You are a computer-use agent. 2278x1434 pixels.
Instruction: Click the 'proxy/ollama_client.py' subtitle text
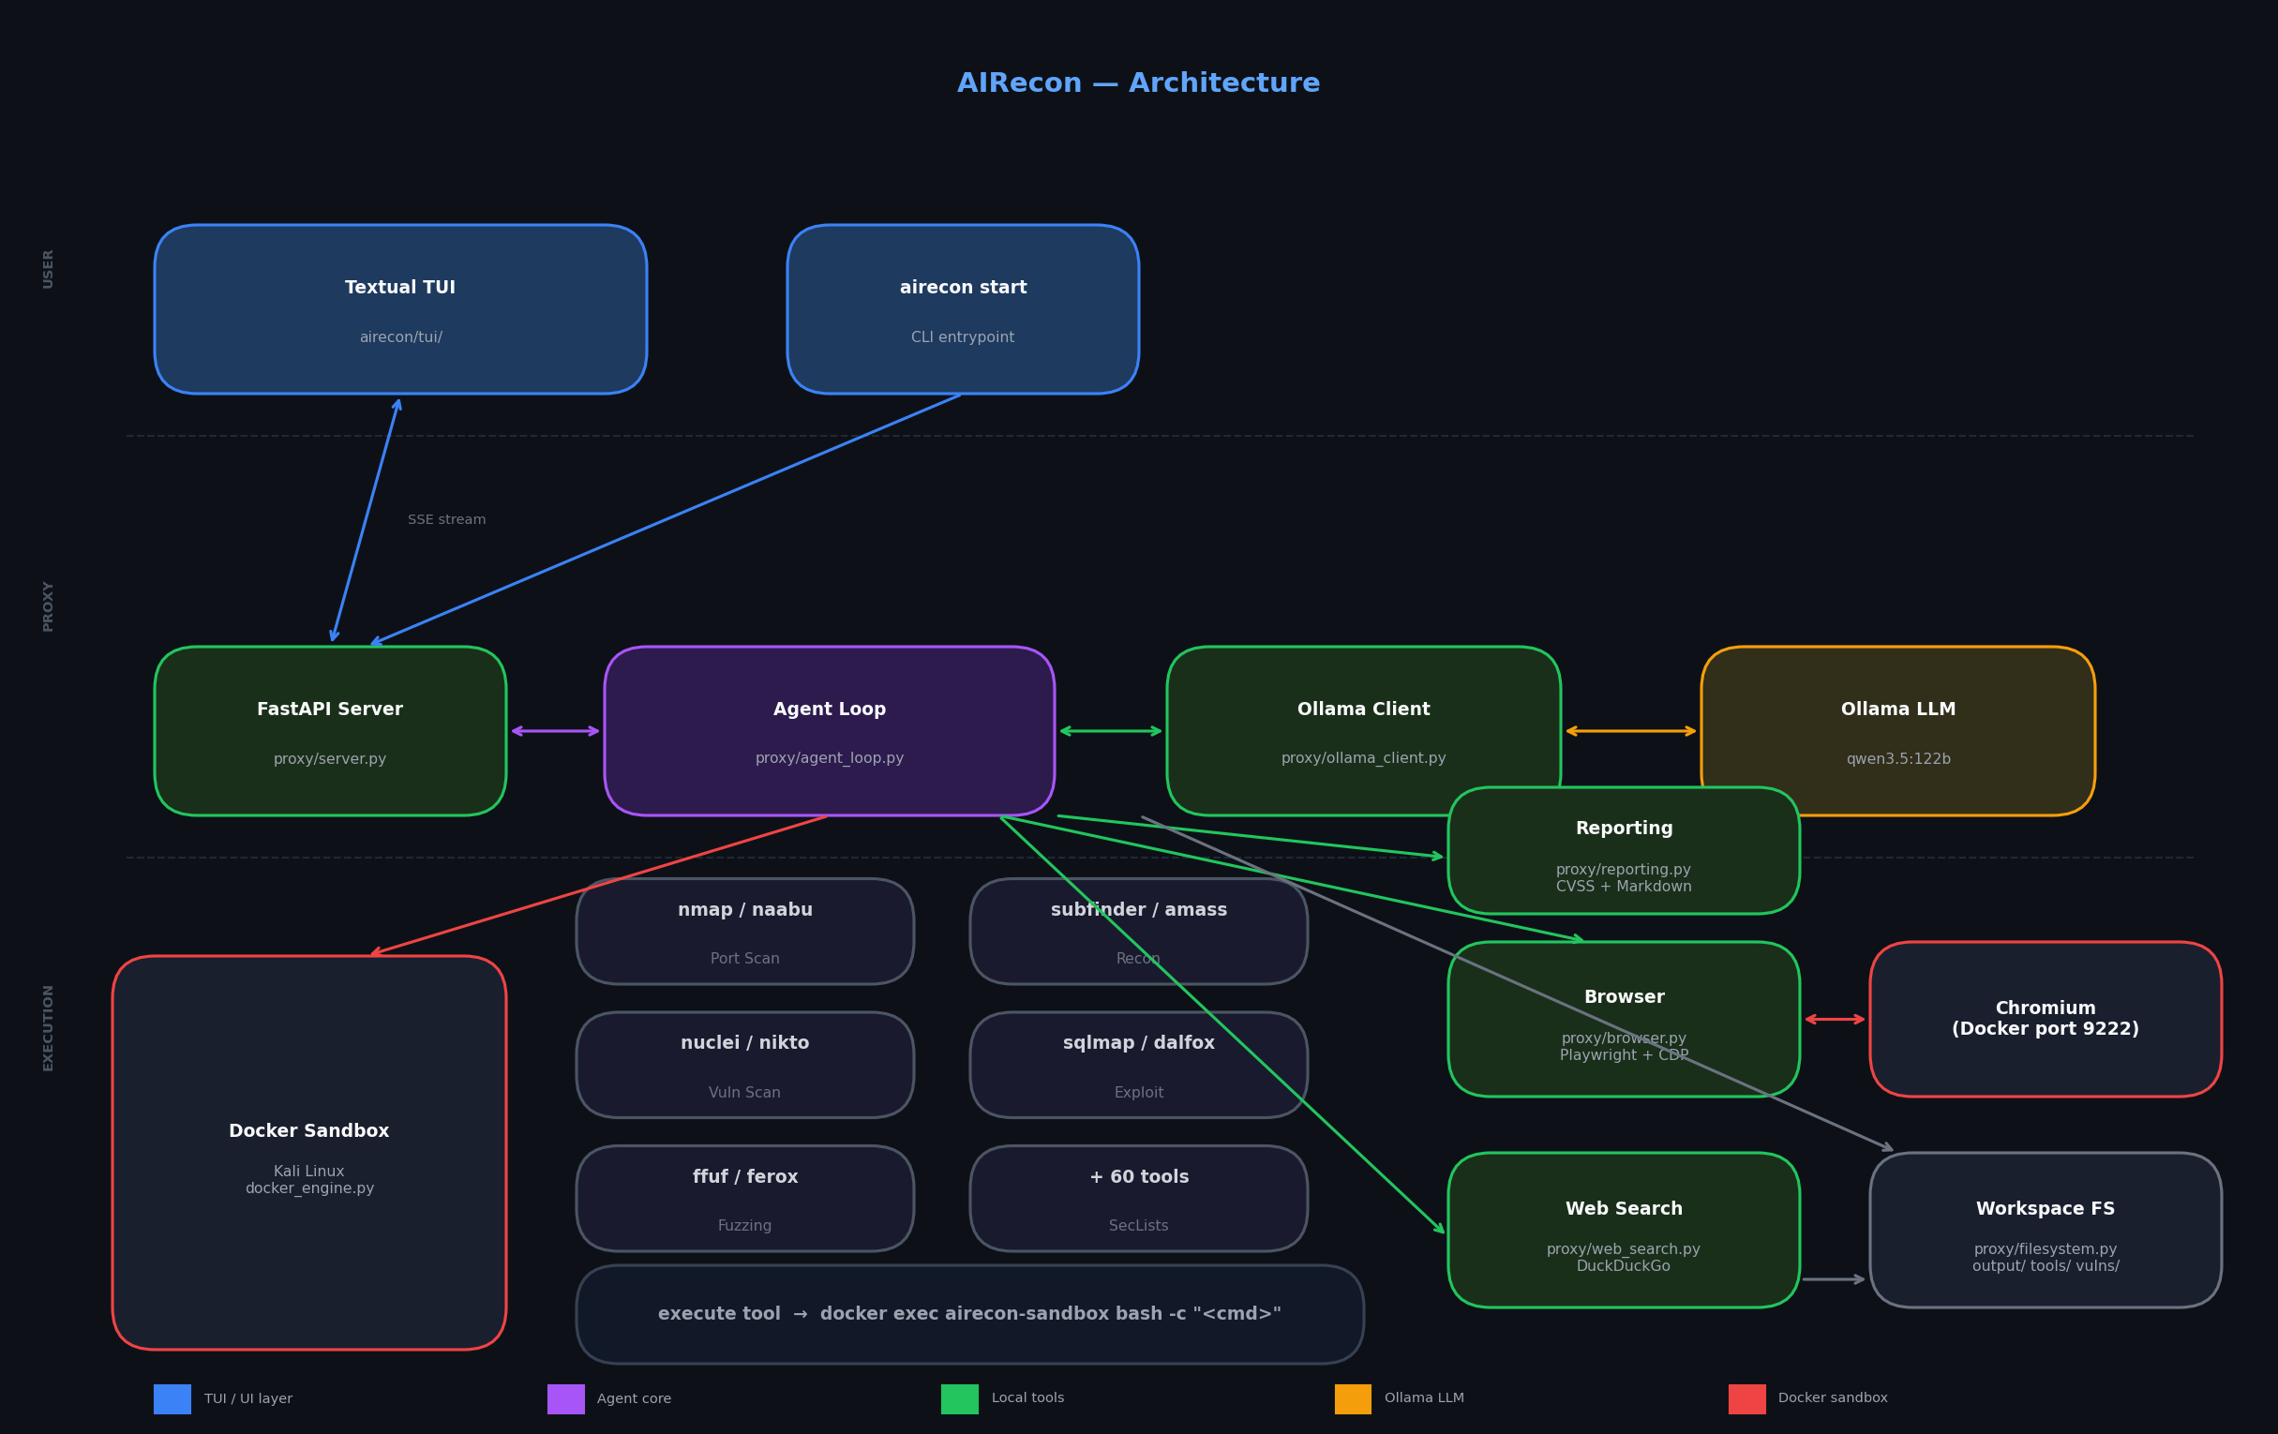click(x=1363, y=758)
